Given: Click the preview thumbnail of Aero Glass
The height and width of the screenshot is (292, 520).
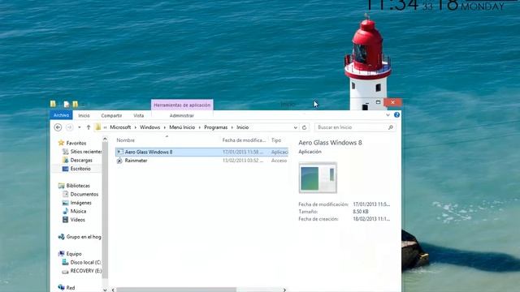Looking at the screenshot, I should (x=318, y=178).
